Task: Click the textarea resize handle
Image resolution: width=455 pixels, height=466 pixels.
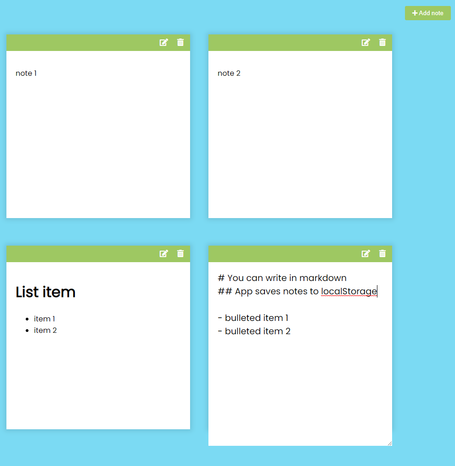Action: point(390,444)
